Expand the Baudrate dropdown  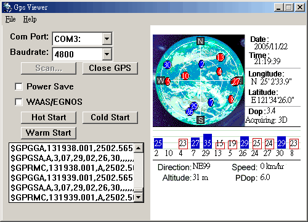point(107,54)
